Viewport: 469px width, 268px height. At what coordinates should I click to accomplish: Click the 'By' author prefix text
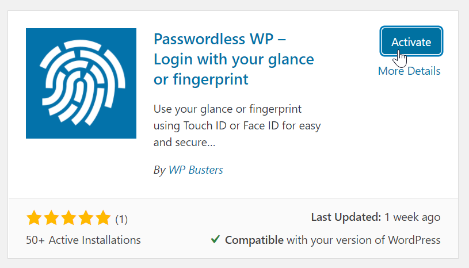click(x=159, y=170)
